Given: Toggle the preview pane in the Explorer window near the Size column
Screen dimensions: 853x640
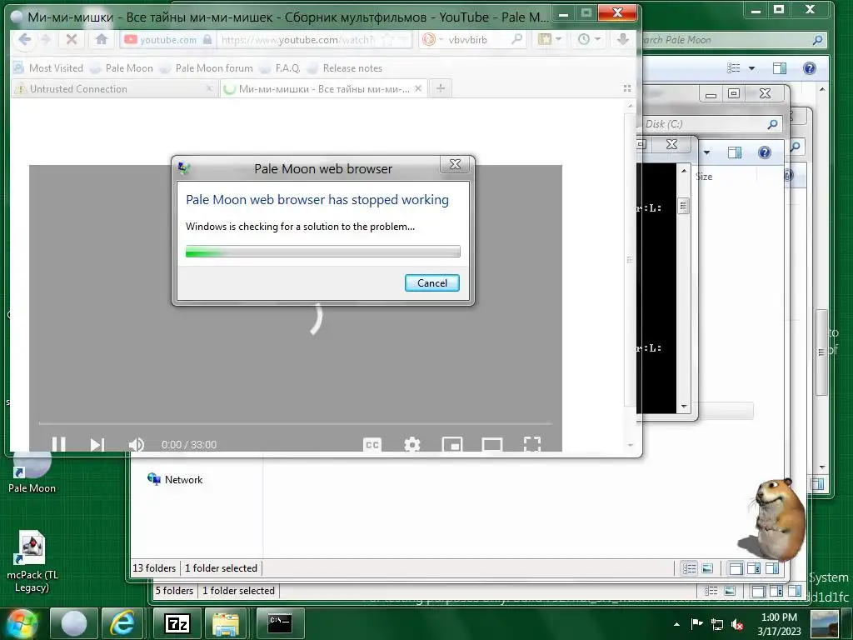Looking at the screenshot, I should pos(735,152).
